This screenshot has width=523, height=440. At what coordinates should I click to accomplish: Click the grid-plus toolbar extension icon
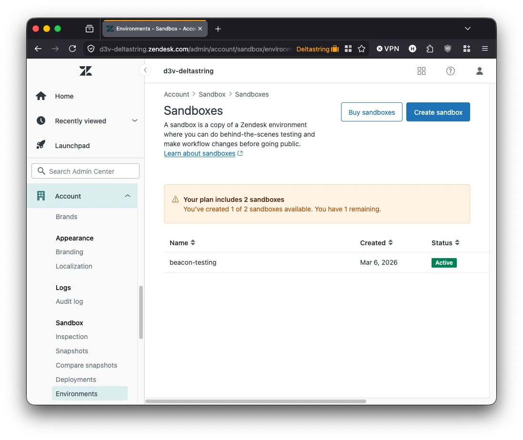pyautogui.click(x=467, y=49)
